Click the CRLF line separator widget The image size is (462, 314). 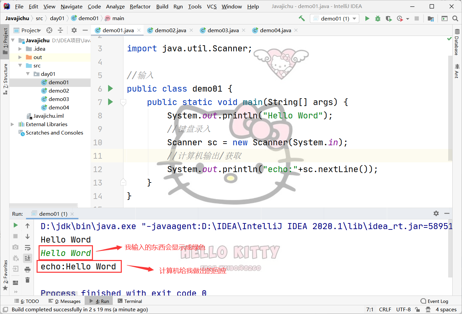(x=385, y=309)
